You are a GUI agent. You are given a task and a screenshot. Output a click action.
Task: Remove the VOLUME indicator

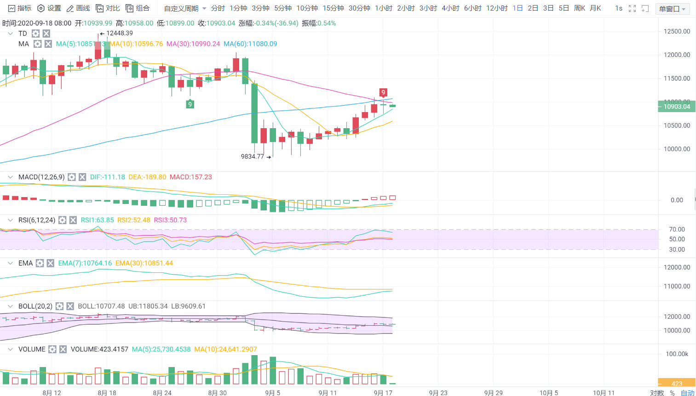(63, 350)
